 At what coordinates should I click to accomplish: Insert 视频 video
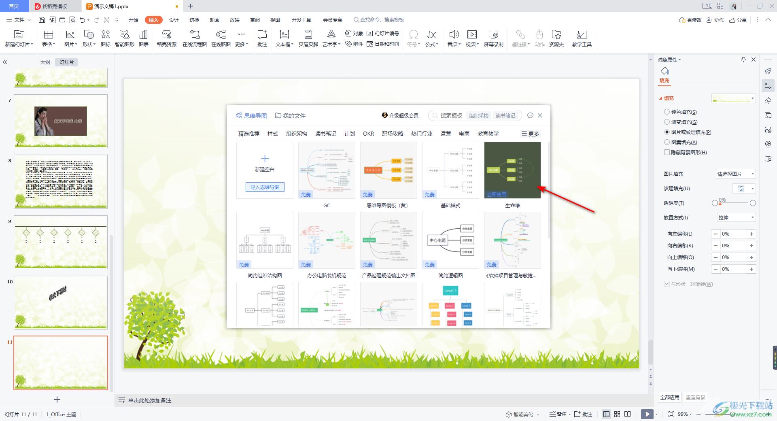[472, 38]
